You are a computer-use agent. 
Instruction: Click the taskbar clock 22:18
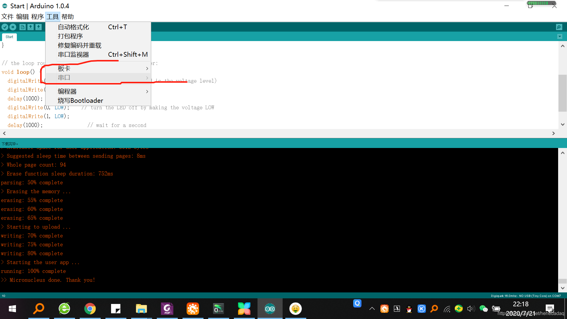click(x=521, y=304)
